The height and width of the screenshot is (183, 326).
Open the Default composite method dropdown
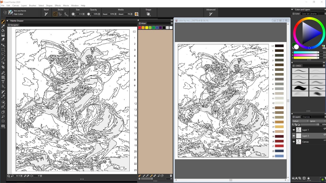[300, 121]
